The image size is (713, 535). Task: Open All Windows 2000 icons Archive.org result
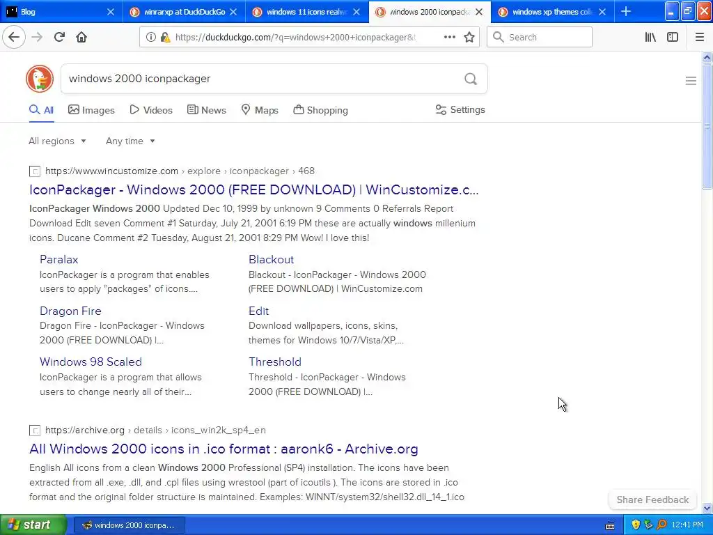(224, 449)
